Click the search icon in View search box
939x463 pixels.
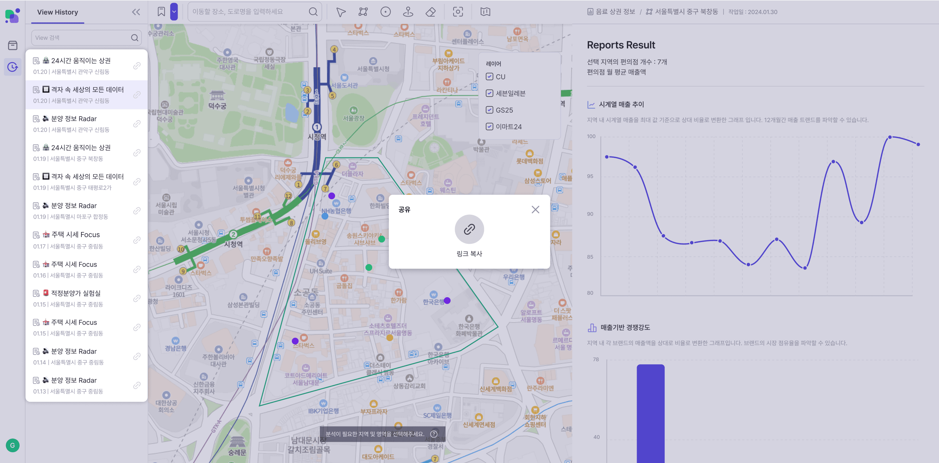click(x=134, y=37)
